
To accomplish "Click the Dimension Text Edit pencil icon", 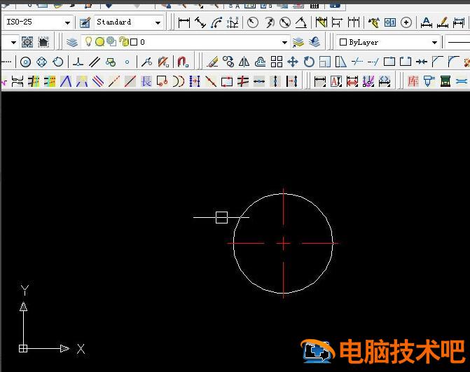I will [x=443, y=22].
